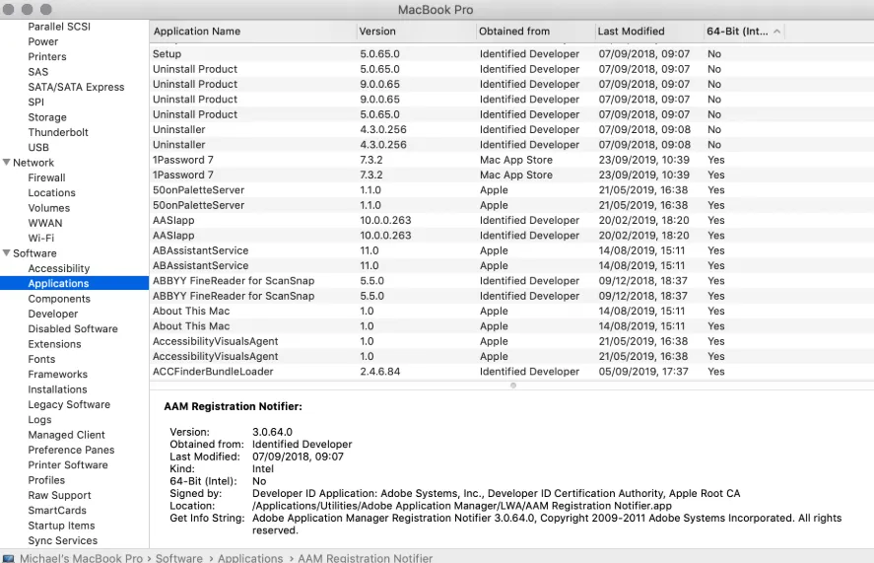Open Startup Items in sidebar

(x=61, y=526)
